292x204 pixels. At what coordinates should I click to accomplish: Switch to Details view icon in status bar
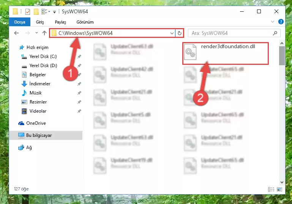271,189
